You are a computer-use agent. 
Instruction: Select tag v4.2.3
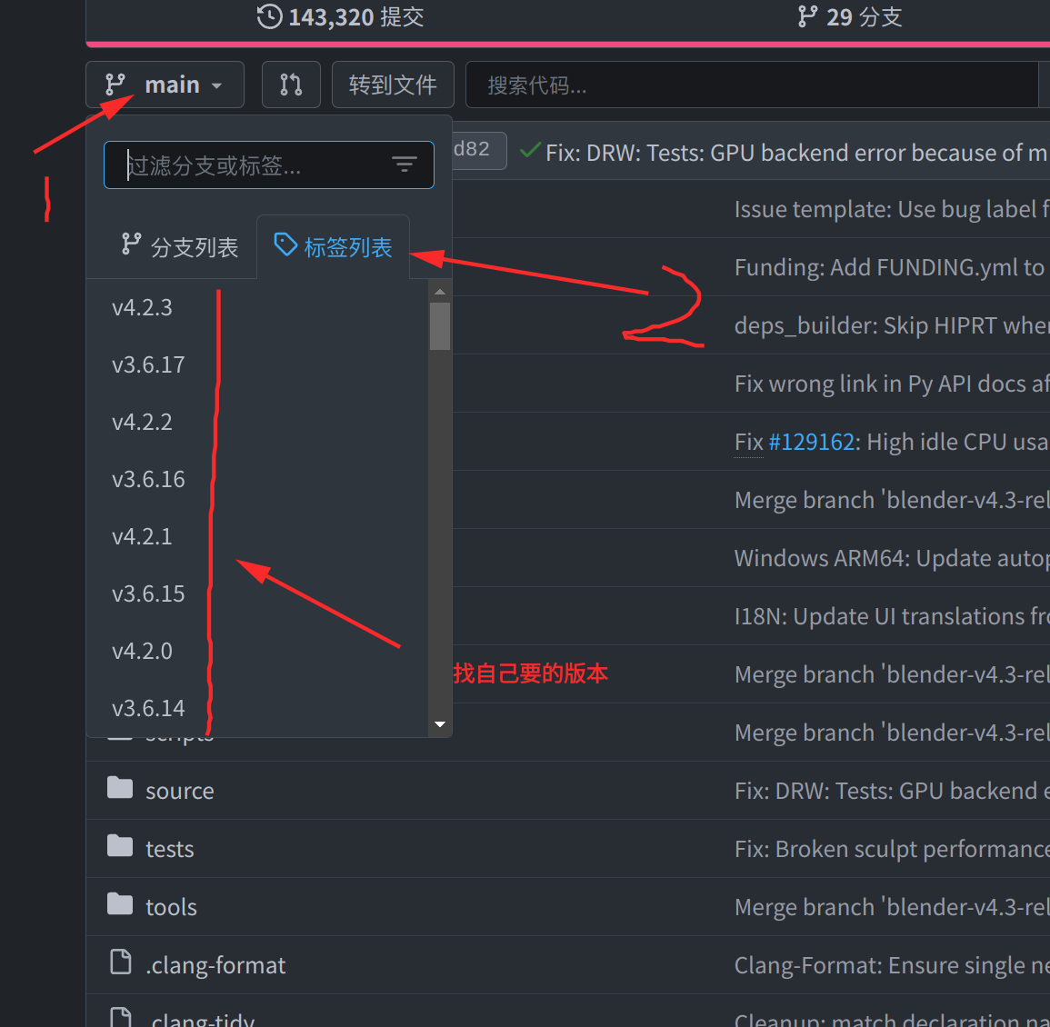[x=142, y=307]
